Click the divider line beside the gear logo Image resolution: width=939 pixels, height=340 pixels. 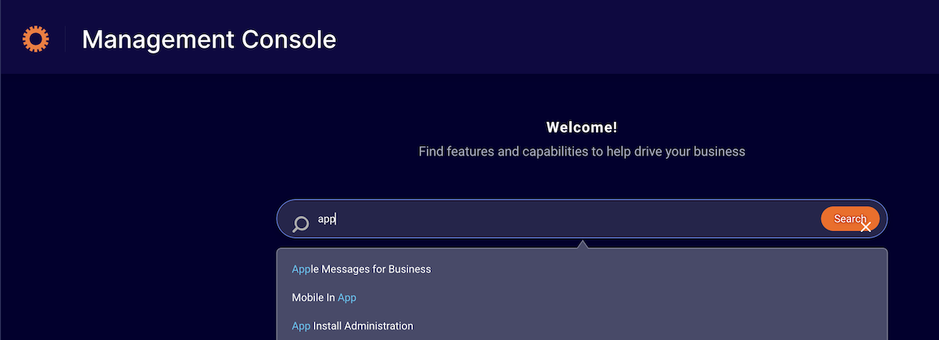pos(65,40)
